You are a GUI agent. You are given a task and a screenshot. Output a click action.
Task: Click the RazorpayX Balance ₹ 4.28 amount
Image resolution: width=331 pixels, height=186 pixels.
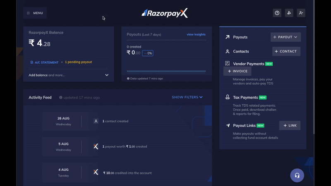pos(39,43)
